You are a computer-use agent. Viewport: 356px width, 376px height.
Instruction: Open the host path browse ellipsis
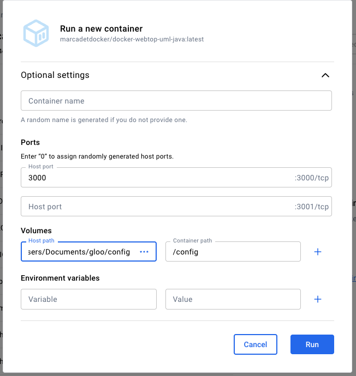tap(144, 252)
